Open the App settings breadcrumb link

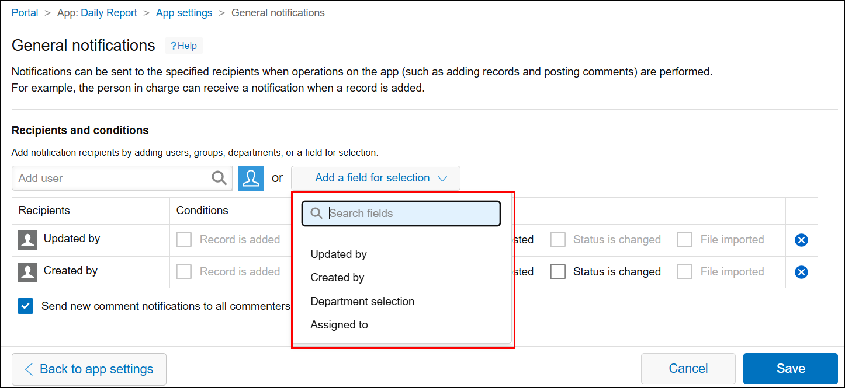[184, 12]
